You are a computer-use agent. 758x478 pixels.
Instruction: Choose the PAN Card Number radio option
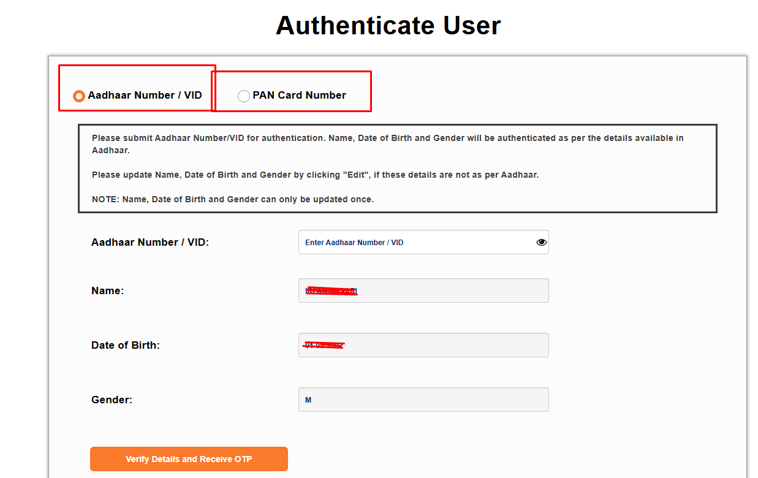tap(244, 96)
